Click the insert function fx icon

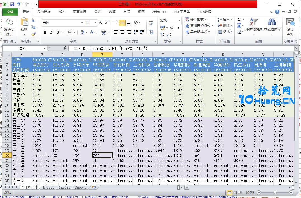point(65,48)
